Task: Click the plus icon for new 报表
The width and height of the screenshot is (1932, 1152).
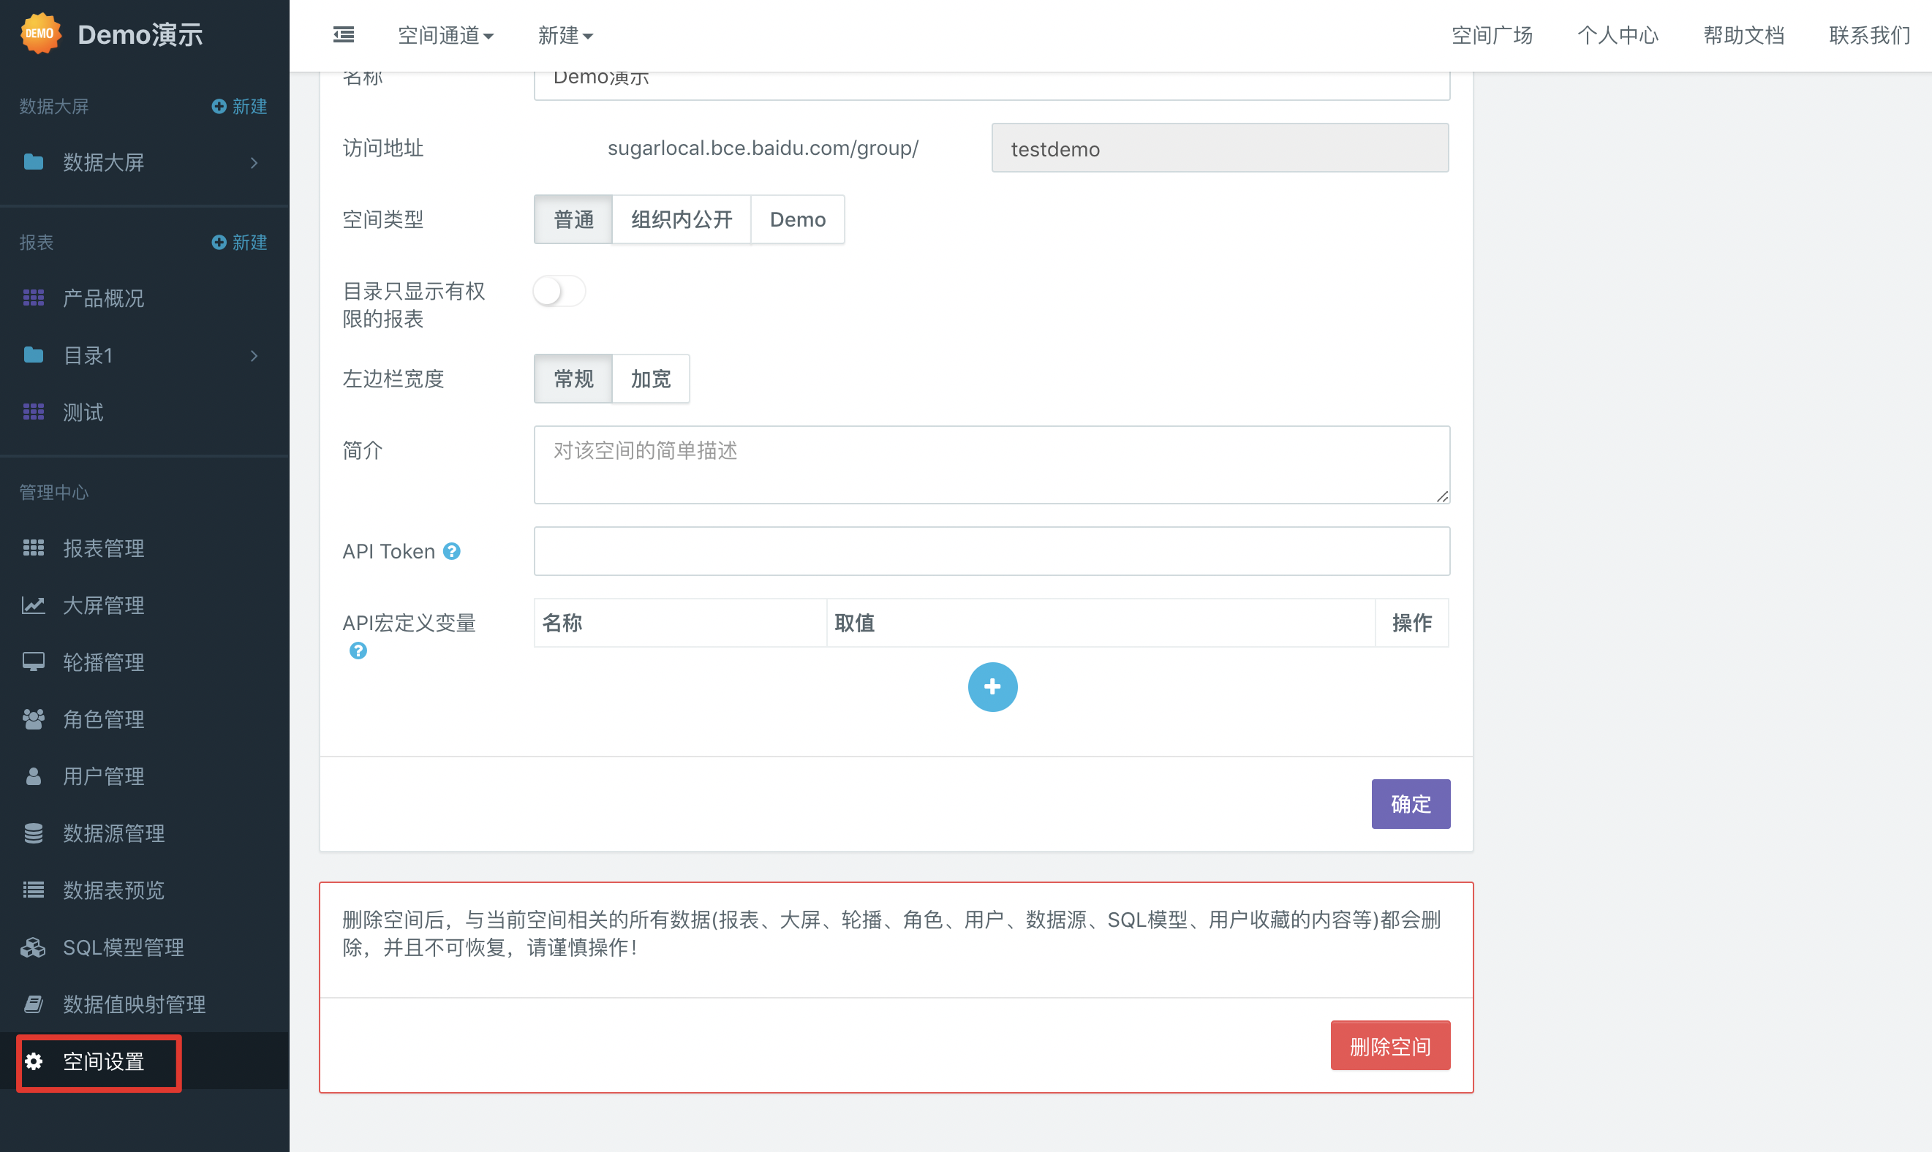Action: click(219, 242)
